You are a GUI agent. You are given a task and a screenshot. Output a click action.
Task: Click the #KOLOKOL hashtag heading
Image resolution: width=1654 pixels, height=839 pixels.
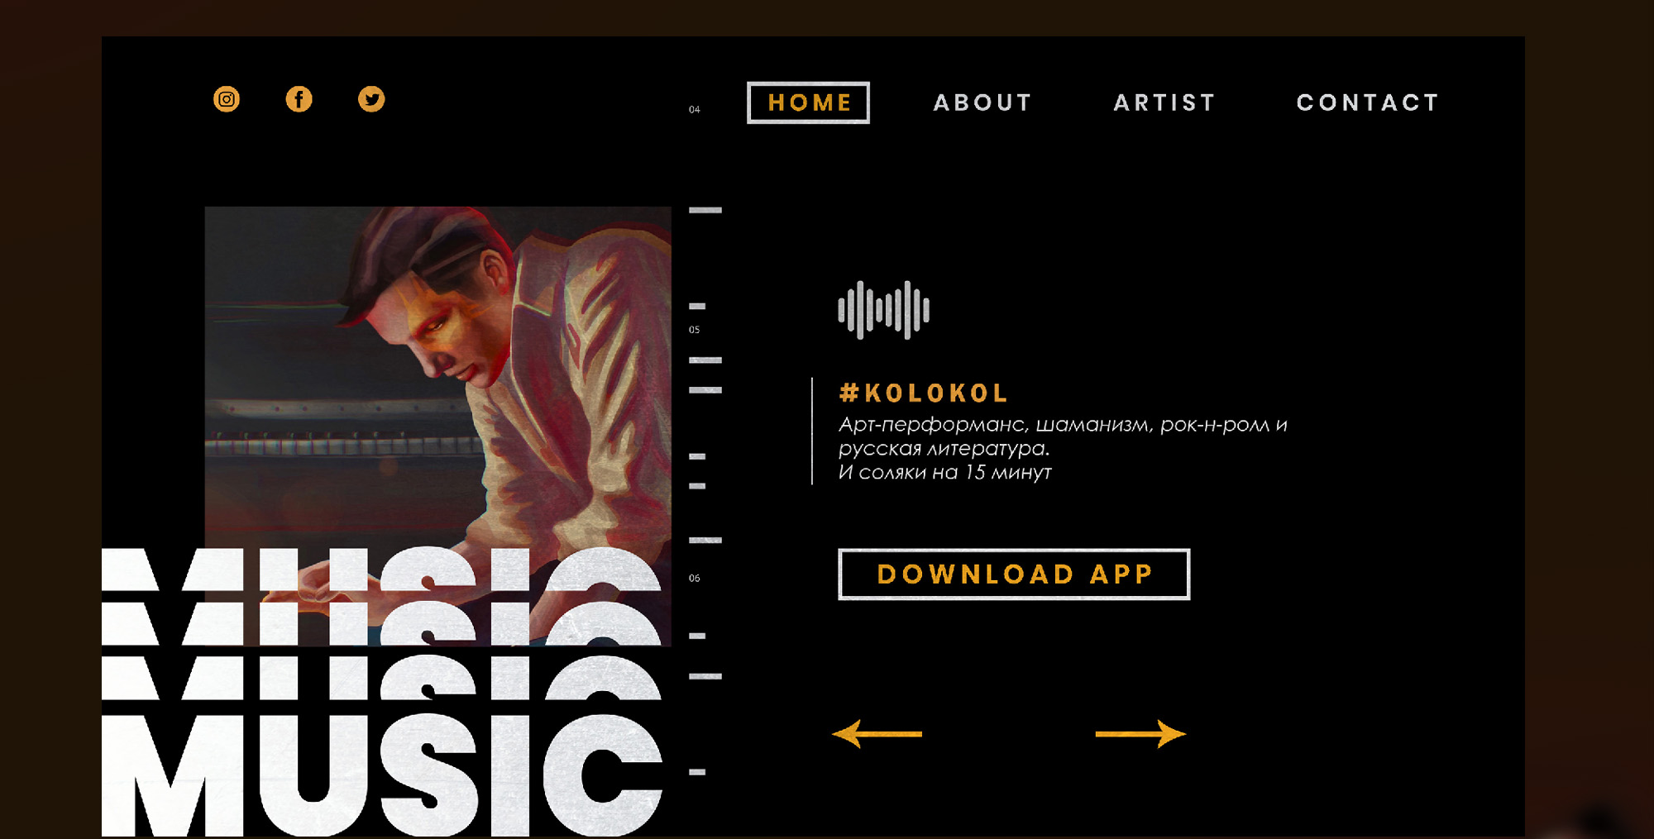[923, 393]
